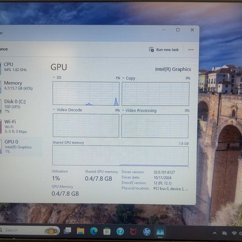Click the DirectX version value 12 (FL 12.1)
The width and height of the screenshot is (242, 242).
pyautogui.click(x=162, y=183)
